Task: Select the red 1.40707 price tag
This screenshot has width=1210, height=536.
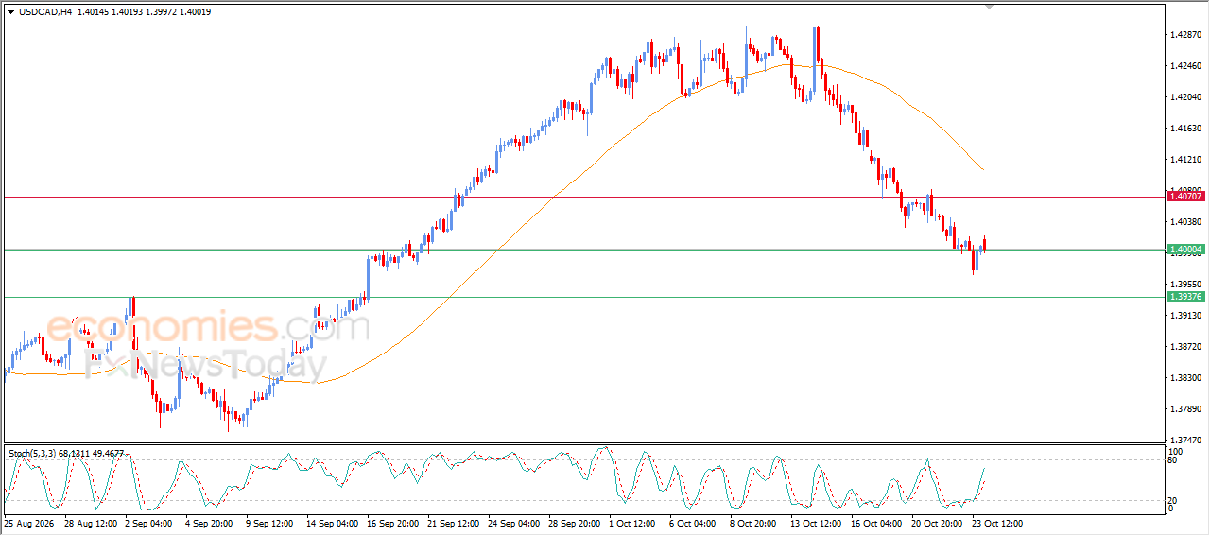Action: tap(1186, 196)
